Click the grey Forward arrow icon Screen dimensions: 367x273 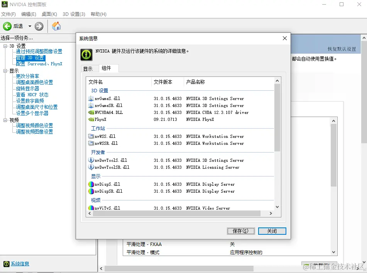point(39,26)
